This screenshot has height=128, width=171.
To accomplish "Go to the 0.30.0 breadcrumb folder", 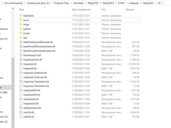I will point(121,3).
